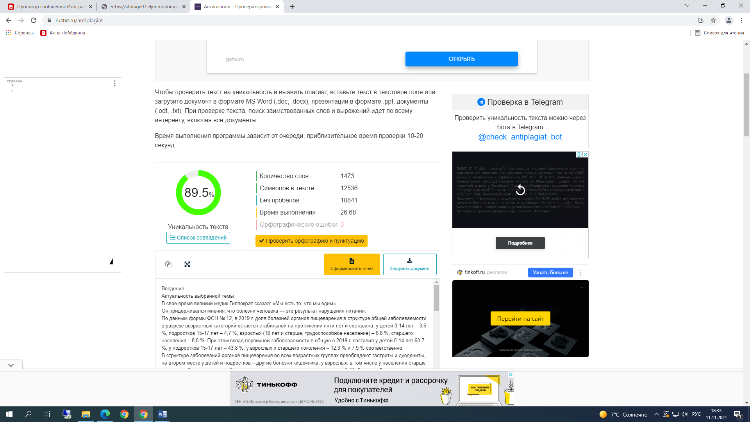Close the СМП Банк ad with X
The width and height of the screenshot is (750, 422).
click(x=585, y=154)
